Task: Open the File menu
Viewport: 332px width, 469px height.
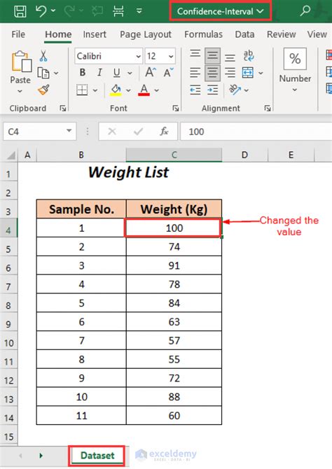Action: [x=18, y=34]
